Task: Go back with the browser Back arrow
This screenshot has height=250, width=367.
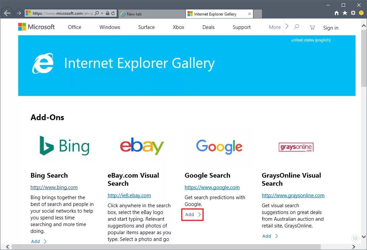Action: [7, 13]
